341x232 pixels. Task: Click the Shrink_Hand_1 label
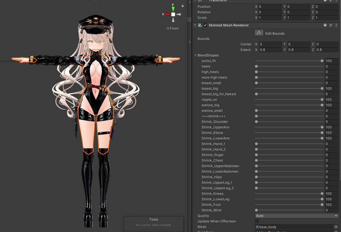click(213, 144)
